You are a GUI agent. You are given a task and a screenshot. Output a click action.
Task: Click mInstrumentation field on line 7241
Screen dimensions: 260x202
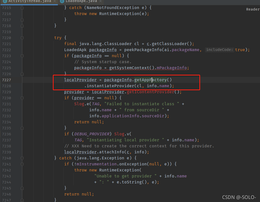tap(96, 164)
